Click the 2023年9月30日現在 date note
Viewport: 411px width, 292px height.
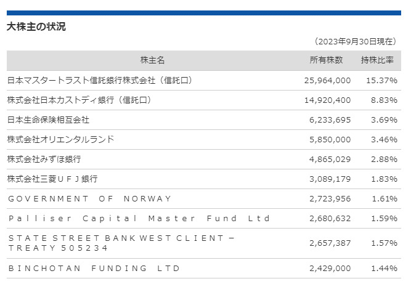[x=355, y=41]
